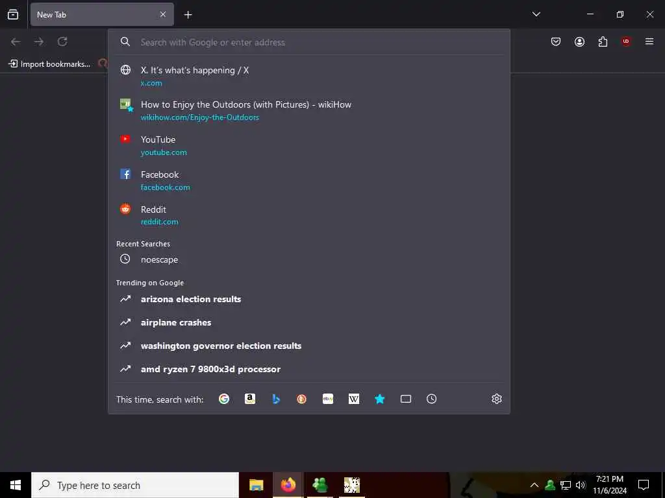Open the volume speaker tray icon
Screen dimensions: 665x498
pyautogui.click(x=581, y=485)
